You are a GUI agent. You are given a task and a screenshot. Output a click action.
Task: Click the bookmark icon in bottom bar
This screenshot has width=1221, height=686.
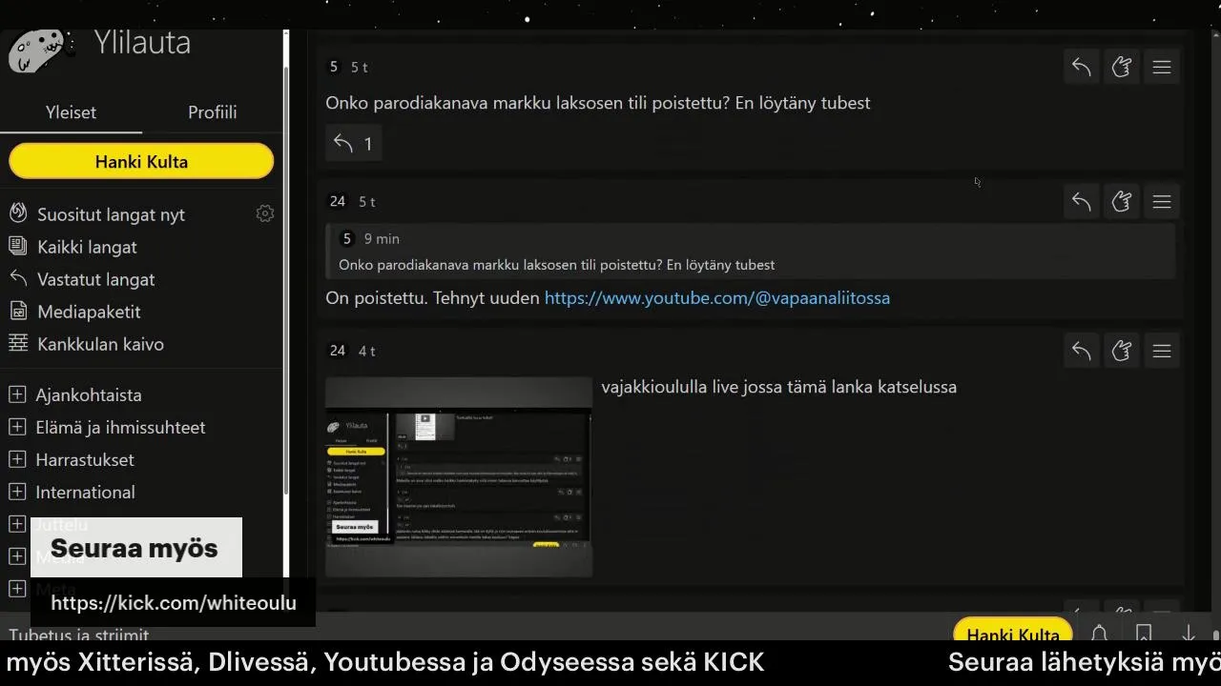1144,633
